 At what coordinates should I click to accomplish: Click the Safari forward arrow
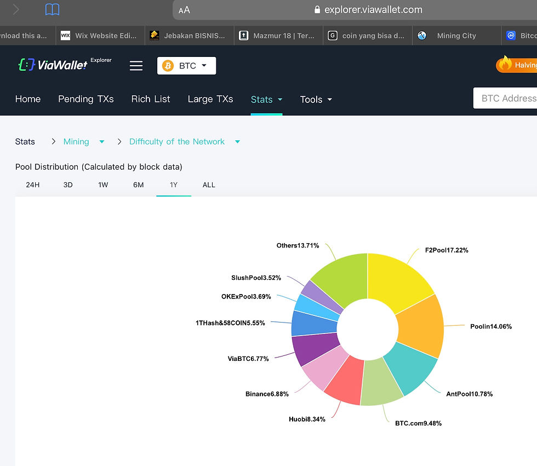[x=16, y=9]
